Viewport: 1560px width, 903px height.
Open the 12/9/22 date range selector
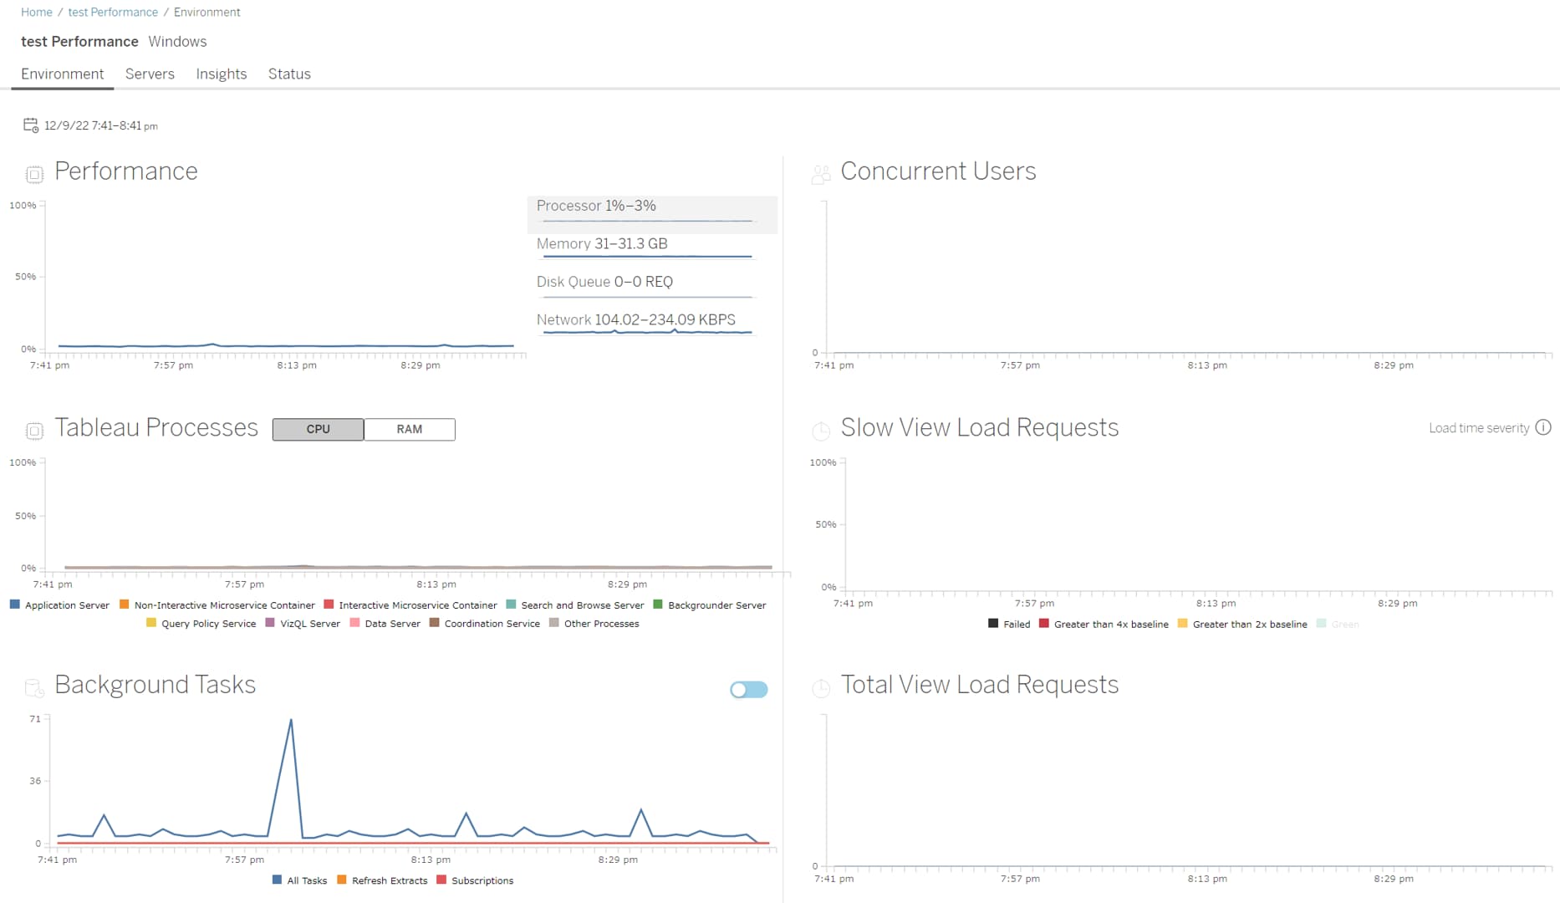(x=100, y=125)
